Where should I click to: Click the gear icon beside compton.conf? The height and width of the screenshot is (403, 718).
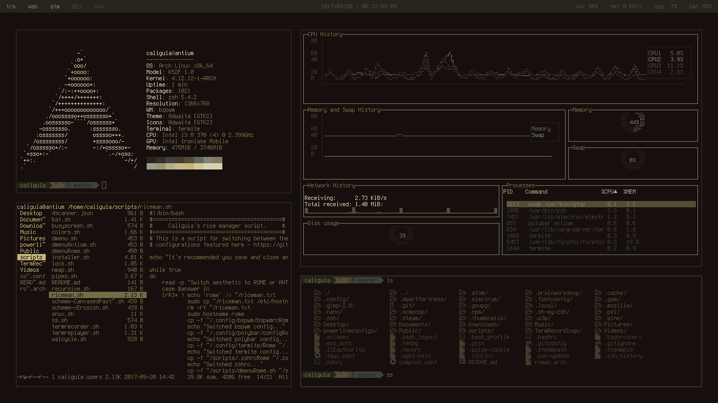tap(393, 362)
